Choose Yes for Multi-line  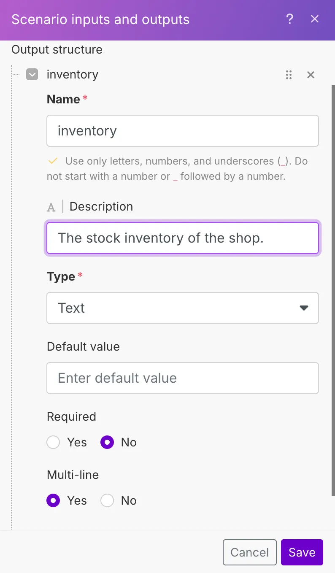click(x=53, y=501)
